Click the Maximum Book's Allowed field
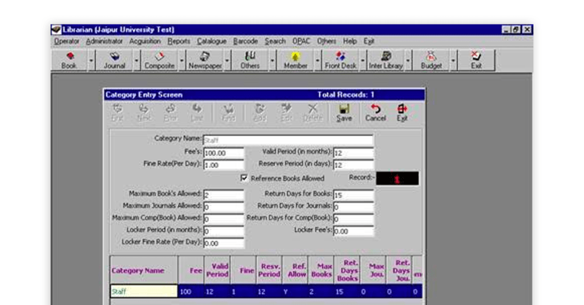This screenshot has width=584, height=305. pos(224,195)
